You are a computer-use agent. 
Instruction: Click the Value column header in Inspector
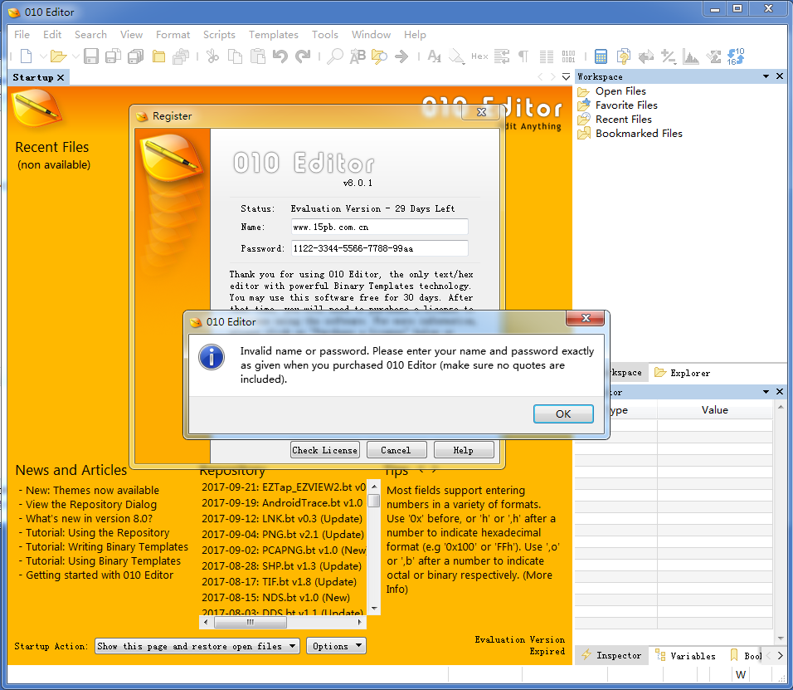pos(714,410)
